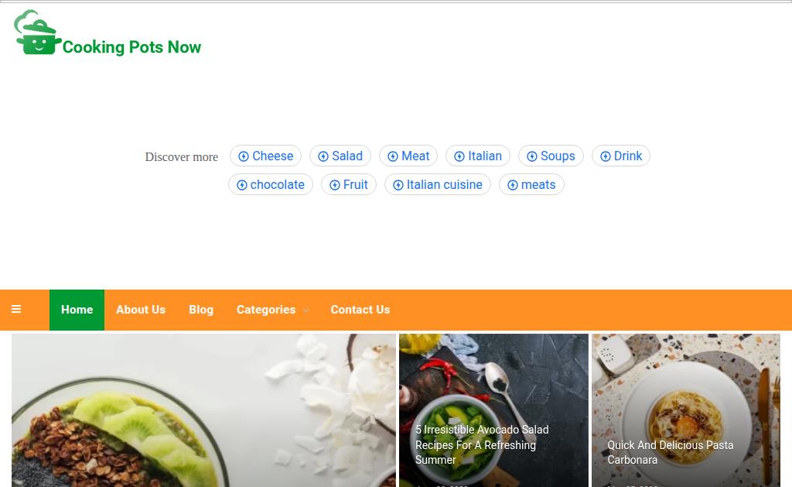Go to the About Us page
792x487 pixels.
click(x=141, y=310)
